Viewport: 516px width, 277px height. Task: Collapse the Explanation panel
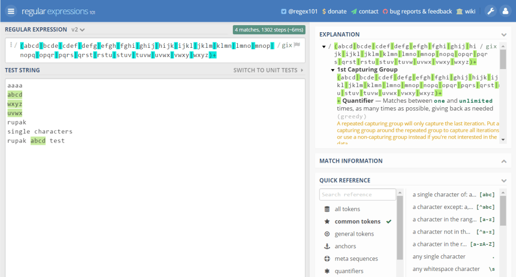(503, 35)
